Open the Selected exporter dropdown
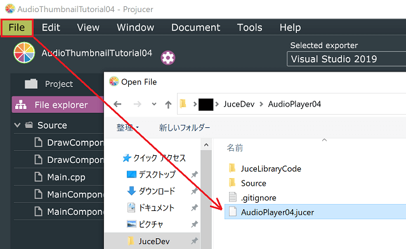Viewport: 406px width, 249px height. [x=346, y=59]
